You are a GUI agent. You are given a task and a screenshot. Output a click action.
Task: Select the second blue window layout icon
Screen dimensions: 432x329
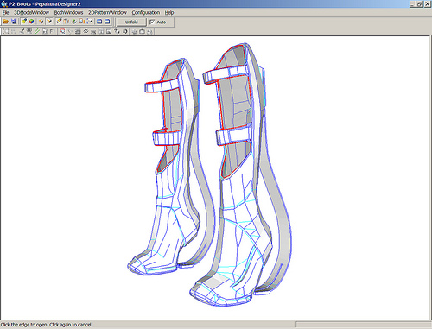107,22
